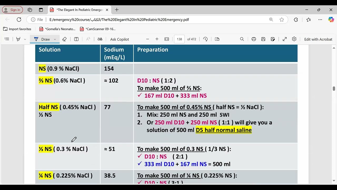Click the scrollbar down arrow

pyautogui.click(x=334, y=181)
